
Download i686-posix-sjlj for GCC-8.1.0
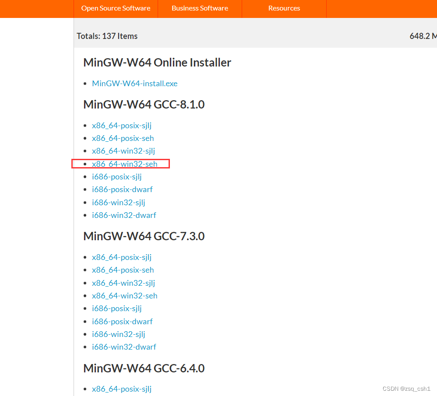116,176
